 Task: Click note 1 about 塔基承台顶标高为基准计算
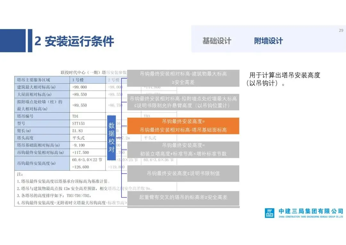pos(63,182)
